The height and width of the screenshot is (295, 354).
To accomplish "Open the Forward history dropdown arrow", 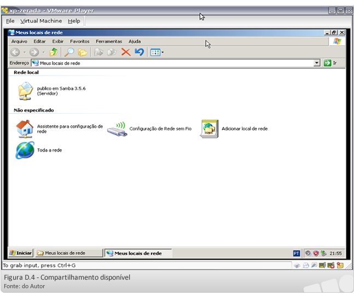I will click(x=44, y=53).
